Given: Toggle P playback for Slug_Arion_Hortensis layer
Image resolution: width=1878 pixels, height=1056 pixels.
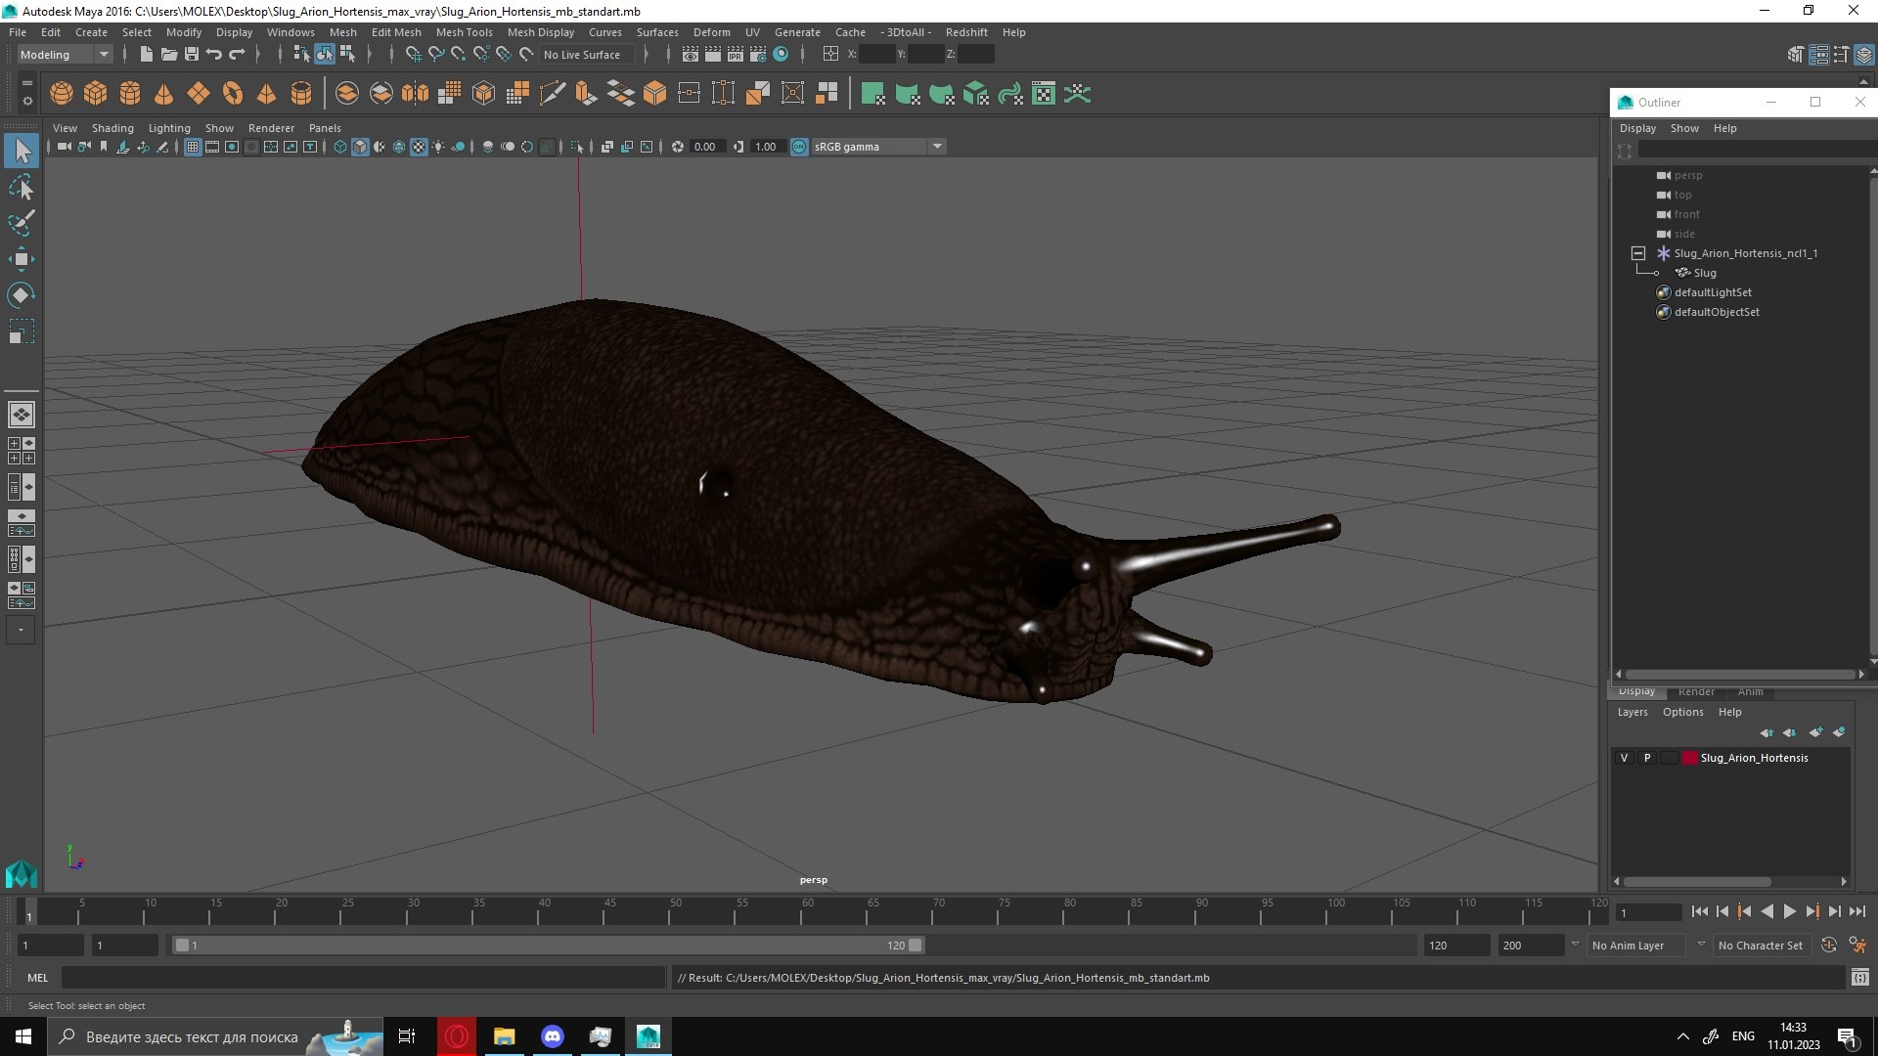Looking at the screenshot, I should (1647, 758).
